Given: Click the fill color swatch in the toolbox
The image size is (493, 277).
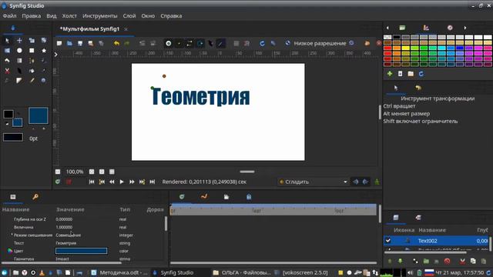Looking at the screenshot, I should (x=17, y=122).
